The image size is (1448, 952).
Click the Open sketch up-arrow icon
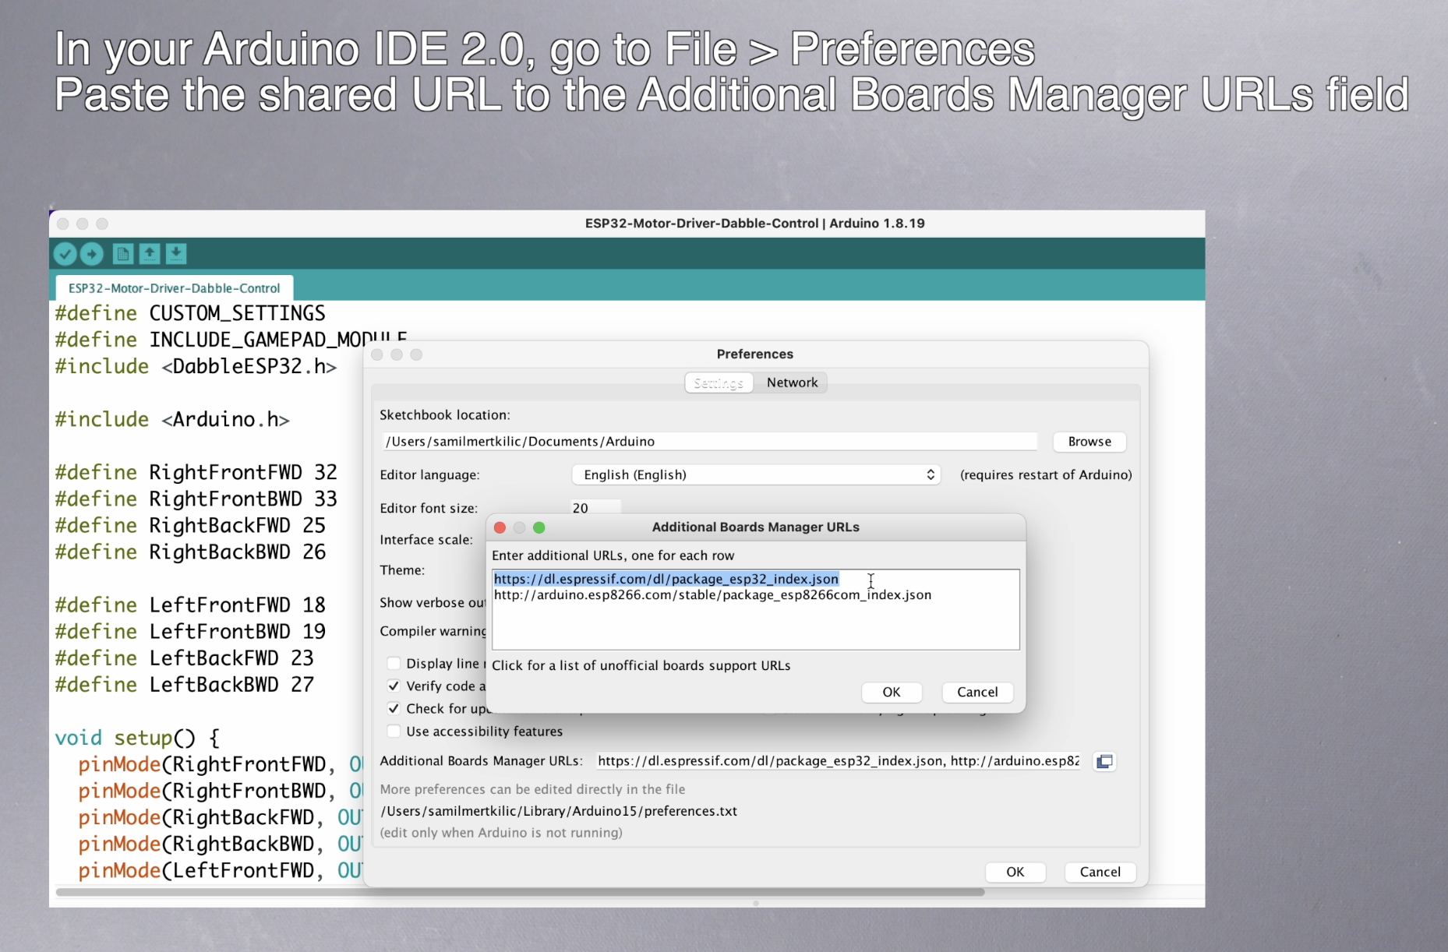coord(150,254)
